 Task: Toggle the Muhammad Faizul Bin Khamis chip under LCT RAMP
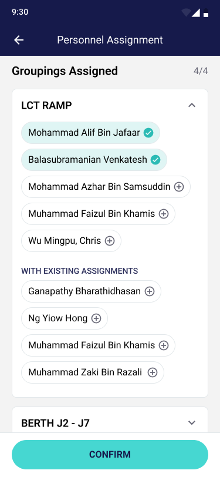click(x=98, y=214)
